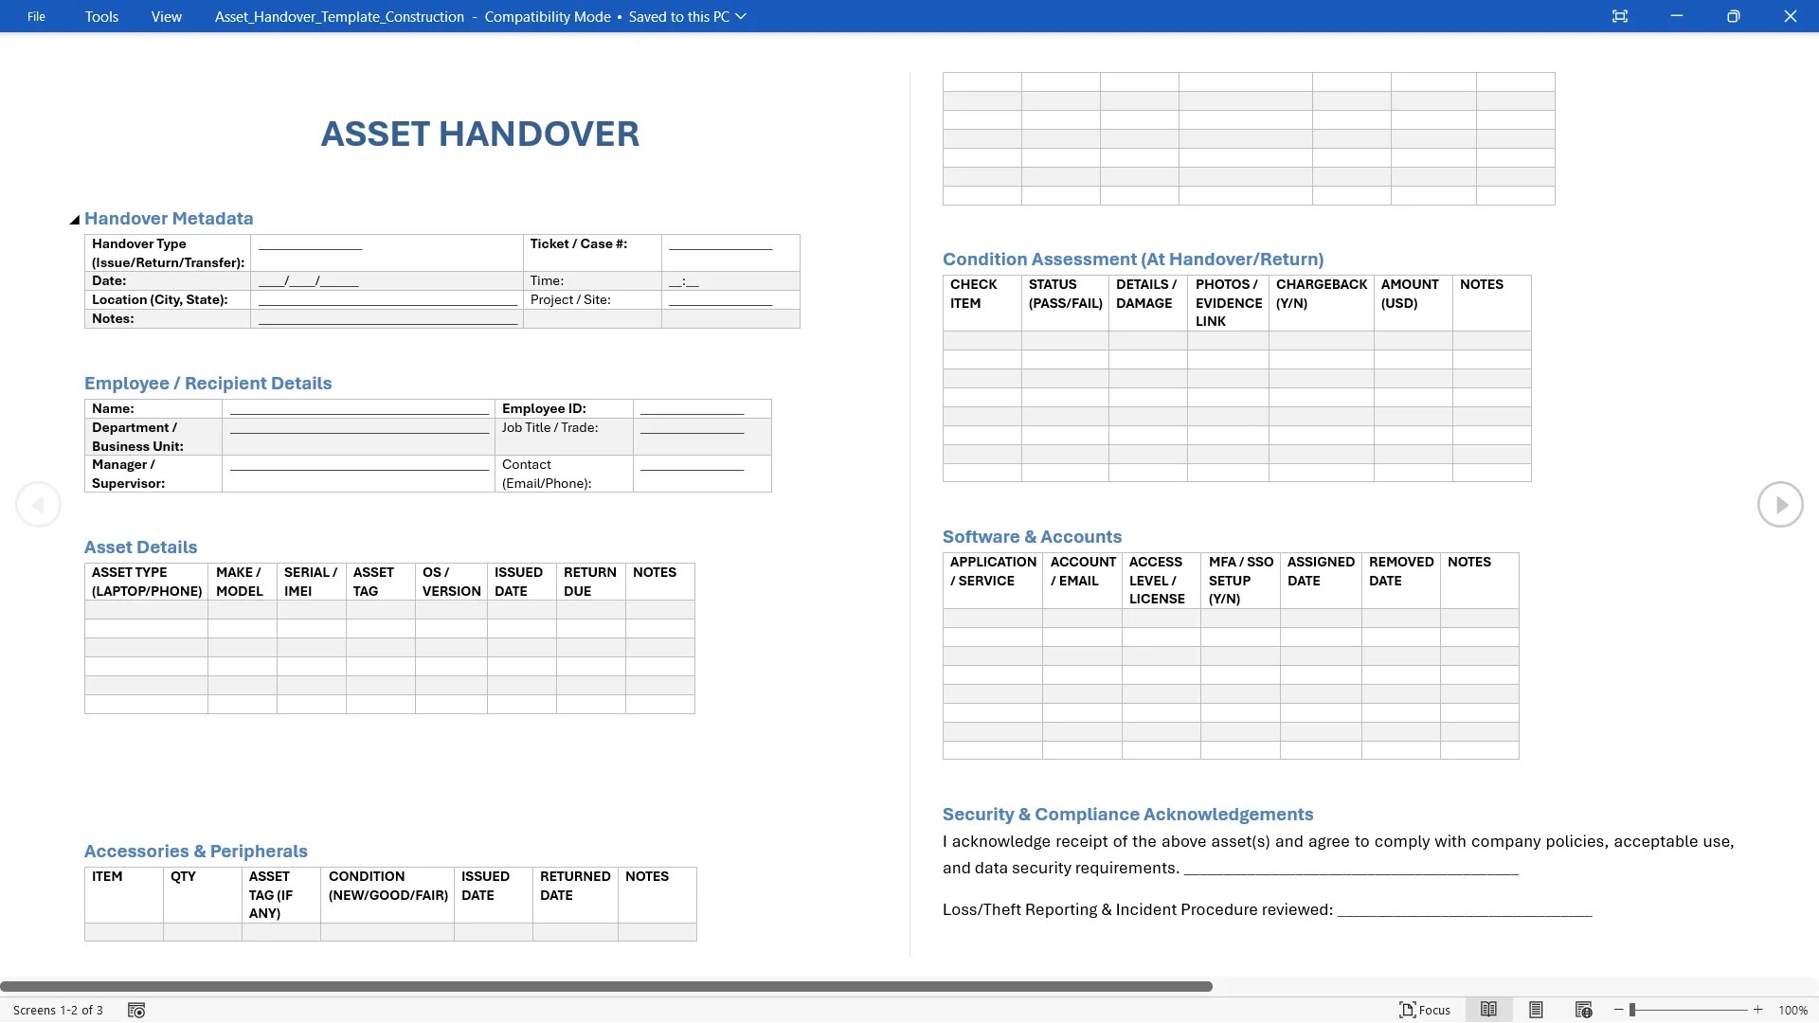1819x1023 pixels.
Task: Click the zoom in plus icon
Action: pyautogui.click(x=1758, y=1010)
